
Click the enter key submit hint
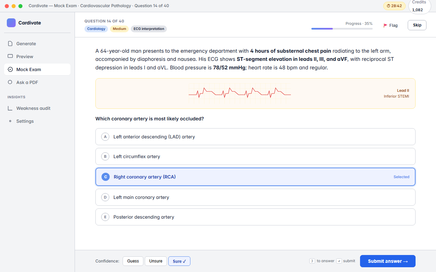point(339,261)
